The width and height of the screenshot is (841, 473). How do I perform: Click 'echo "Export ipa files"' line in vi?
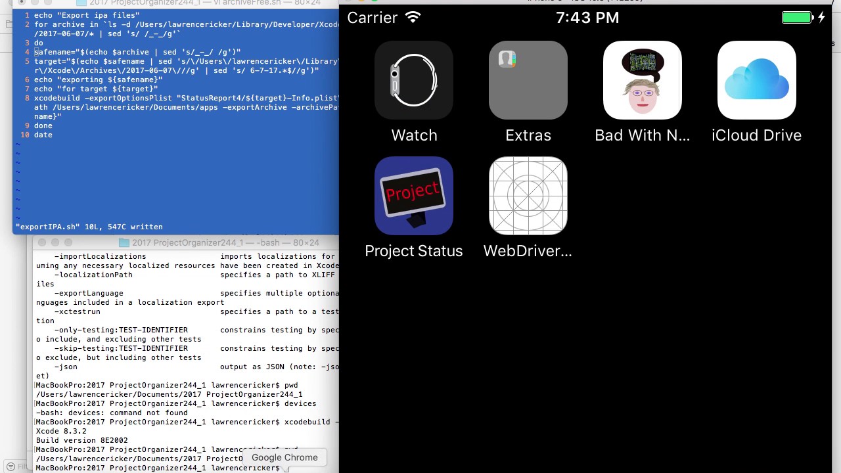point(87,15)
